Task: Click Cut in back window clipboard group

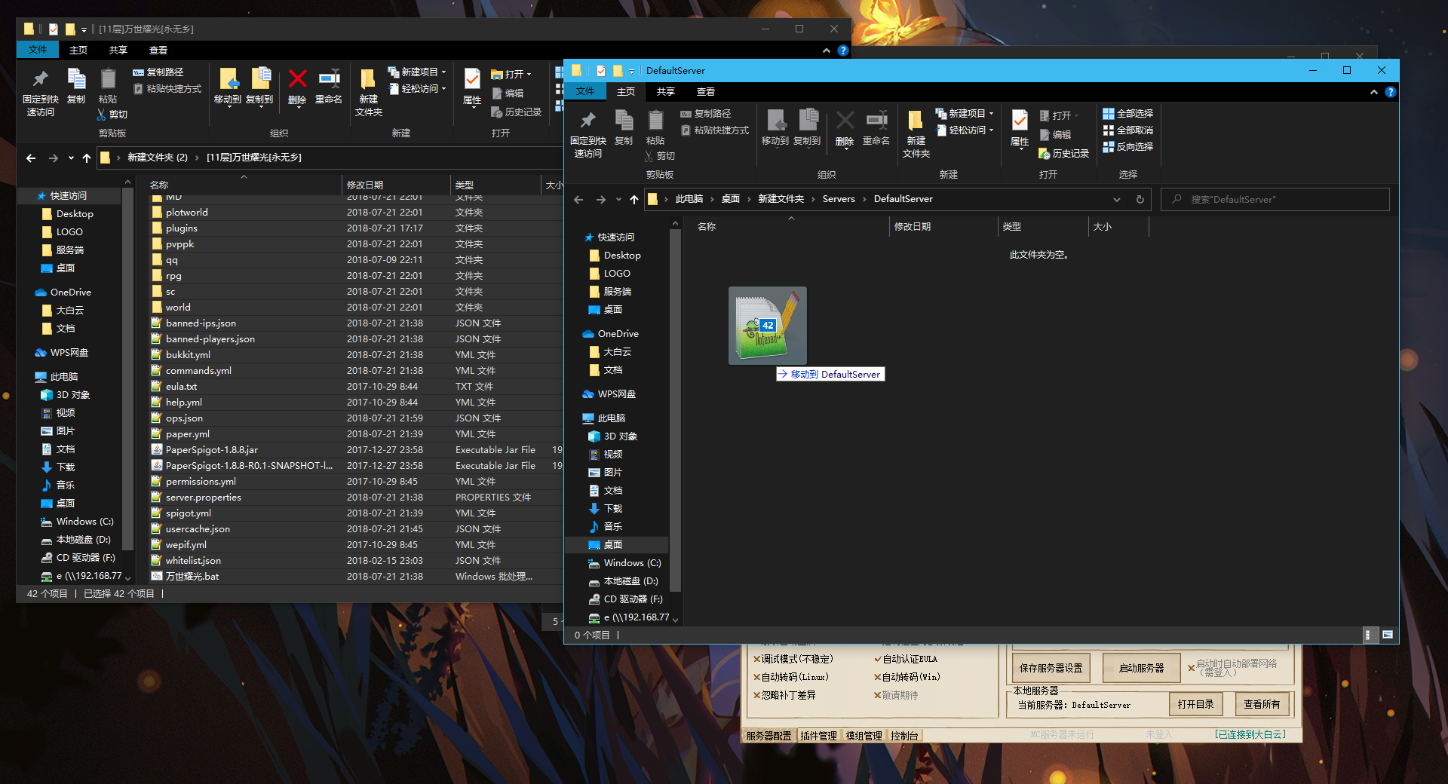Action: [x=112, y=115]
